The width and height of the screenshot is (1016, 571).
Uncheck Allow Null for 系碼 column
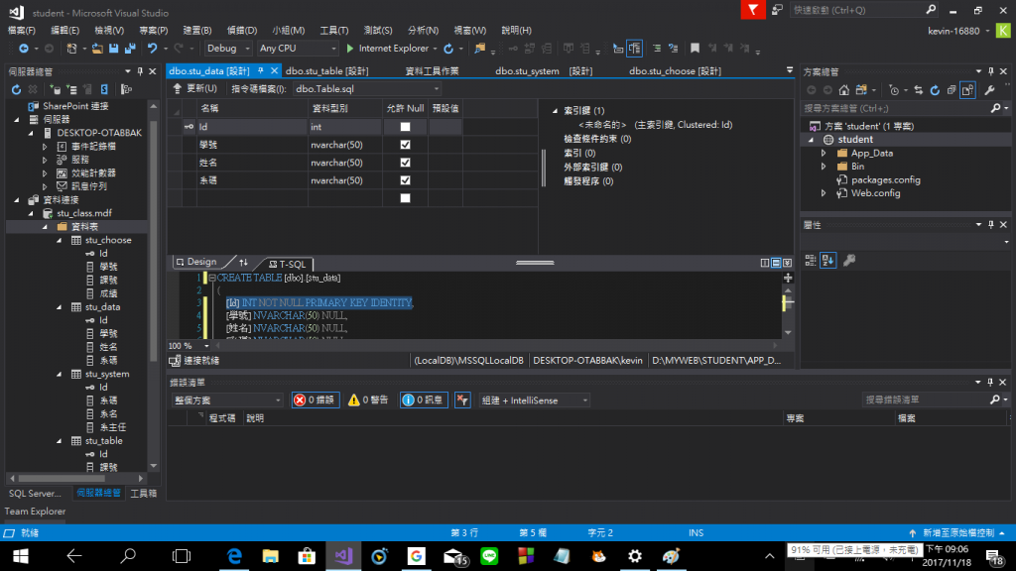pyautogui.click(x=405, y=180)
